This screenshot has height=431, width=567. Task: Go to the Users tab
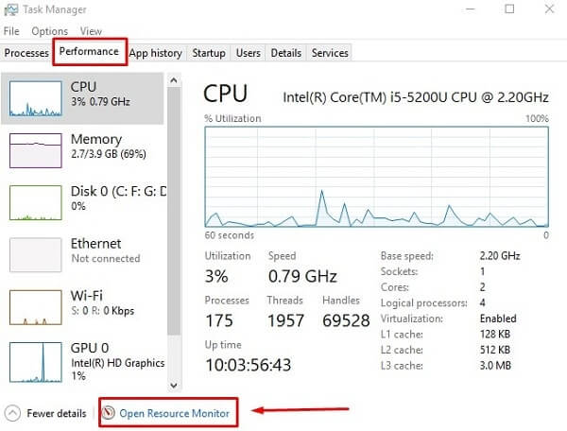pos(249,53)
